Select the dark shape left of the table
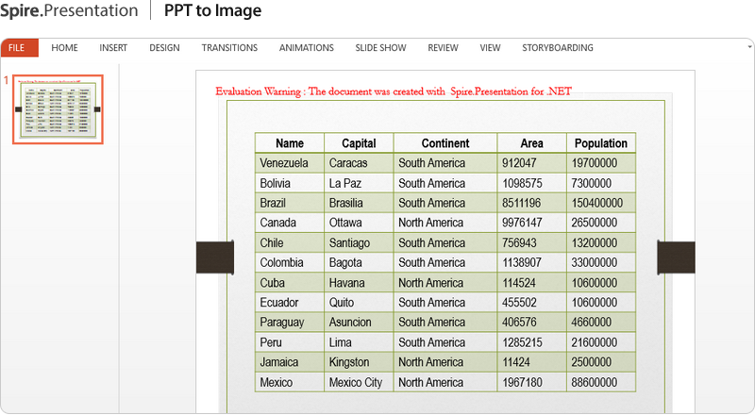The width and height of the screenshot is (755, 415). (x=214, y=257)
